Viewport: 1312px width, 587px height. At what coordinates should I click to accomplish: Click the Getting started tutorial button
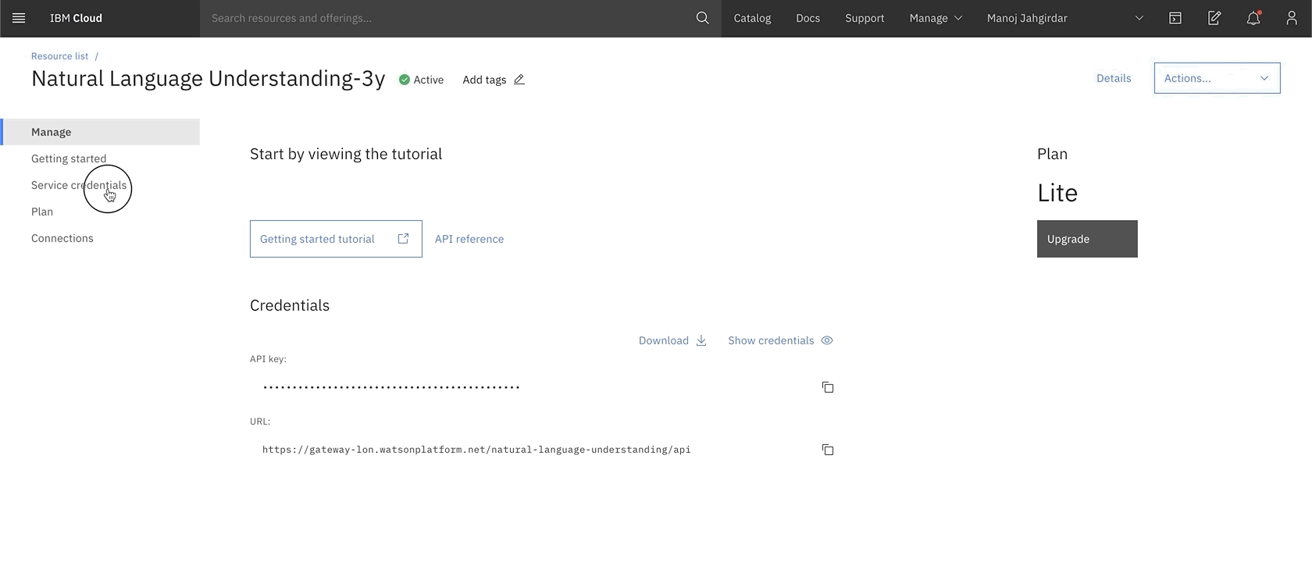[336, 239]
